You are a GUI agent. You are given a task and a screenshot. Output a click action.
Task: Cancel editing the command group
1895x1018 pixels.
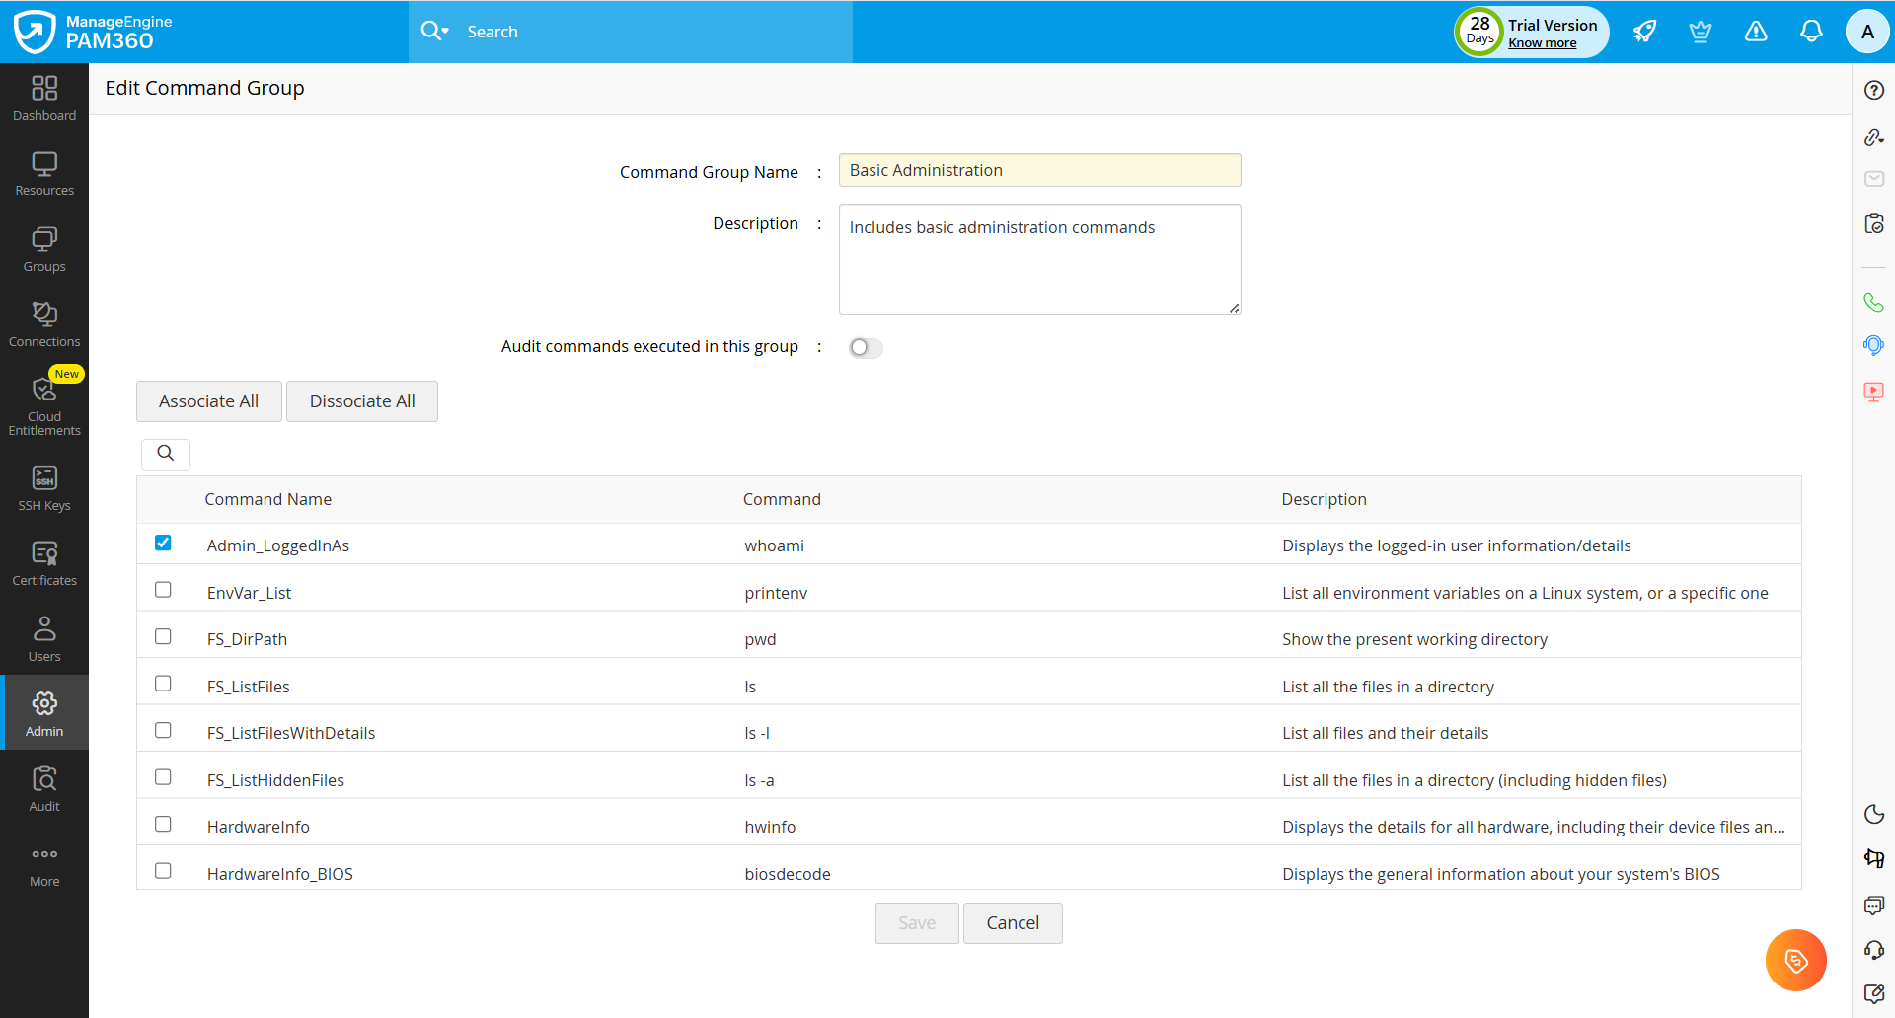pos(1013,923)
